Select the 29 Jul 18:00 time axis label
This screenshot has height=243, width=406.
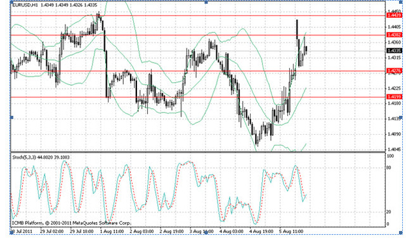[x=82, y=231]
